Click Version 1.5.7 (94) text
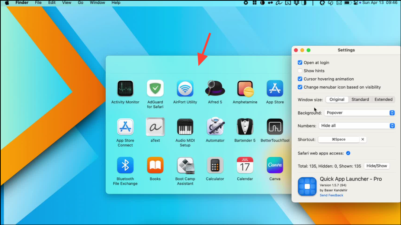This screenshot has height=225, width=401. click(x=333, y=185)
